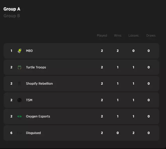Select Turtle Troops' rank number
This screenshot has height=149, width=166.
11,67
